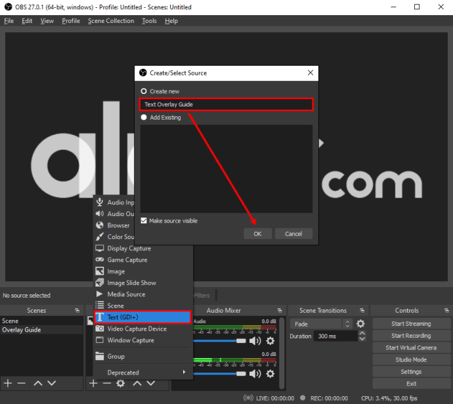Open the Tools menu
Viewport: 453px width, 404px height.
coord(149,21)
